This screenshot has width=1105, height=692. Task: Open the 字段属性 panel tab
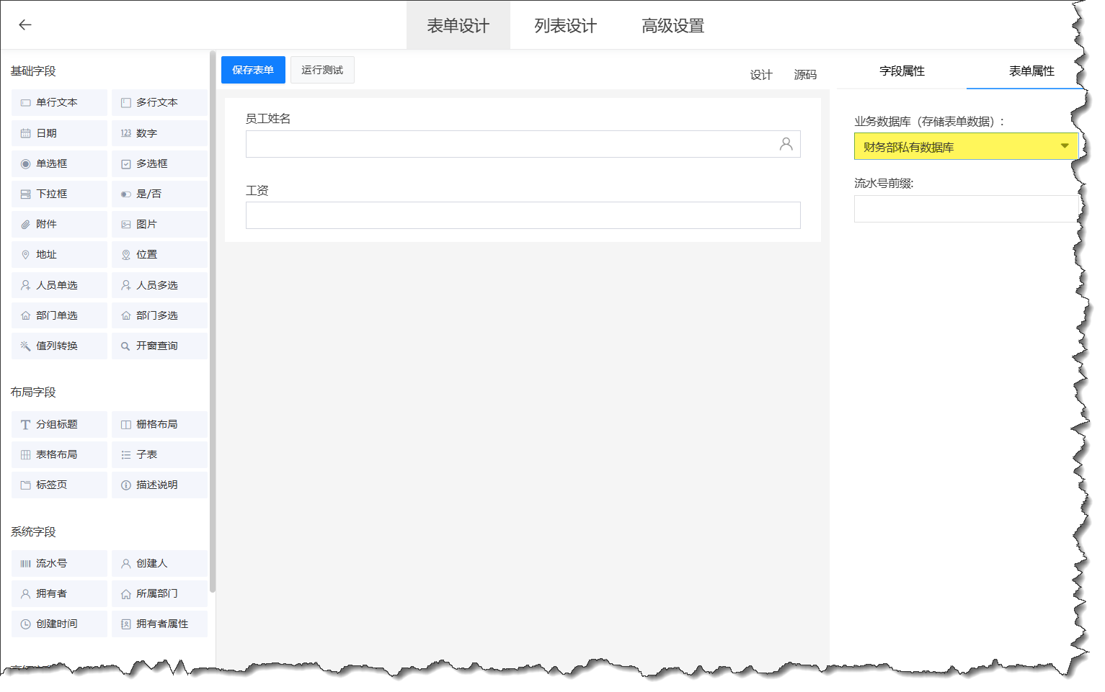coord(900,71)
